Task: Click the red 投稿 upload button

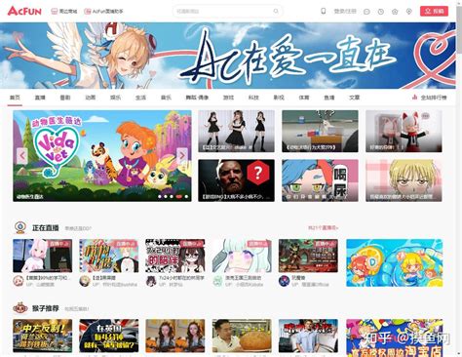Action: click(x=434, y=11)
